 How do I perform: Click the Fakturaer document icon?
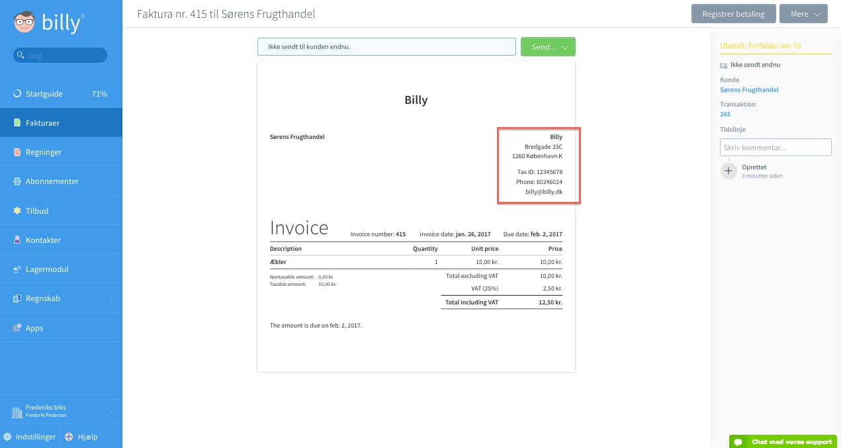coord(18,123)
